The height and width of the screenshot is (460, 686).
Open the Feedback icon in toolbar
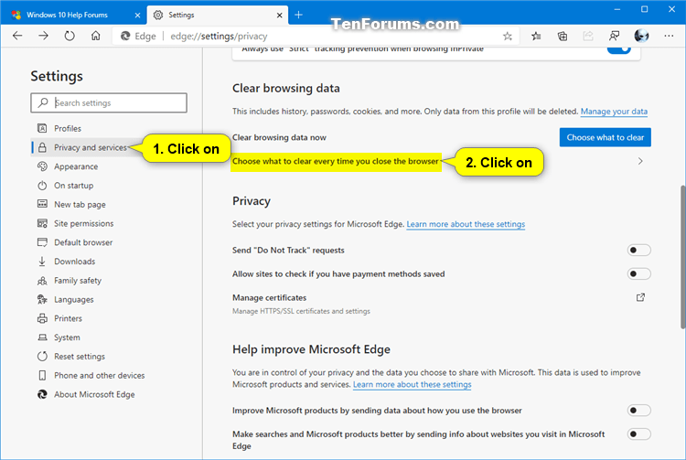[615, 37]
